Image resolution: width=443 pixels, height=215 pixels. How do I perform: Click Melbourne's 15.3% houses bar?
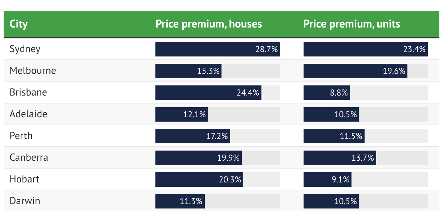(188, 71)
